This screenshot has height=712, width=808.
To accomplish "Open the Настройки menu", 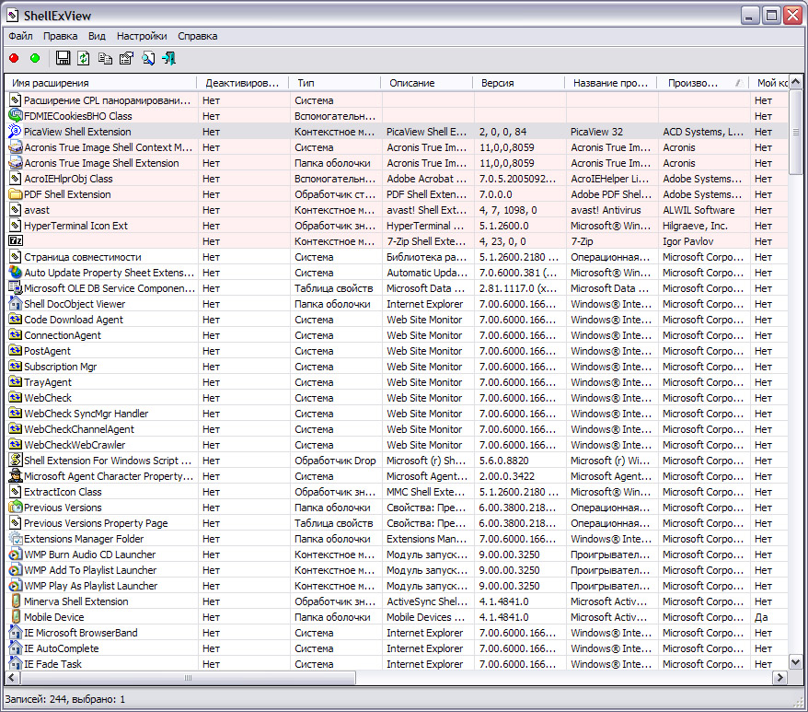I will click(x=142, y=36).
